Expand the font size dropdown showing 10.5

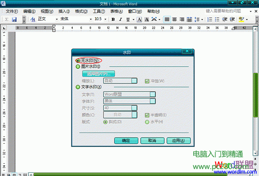pos(105,19)
